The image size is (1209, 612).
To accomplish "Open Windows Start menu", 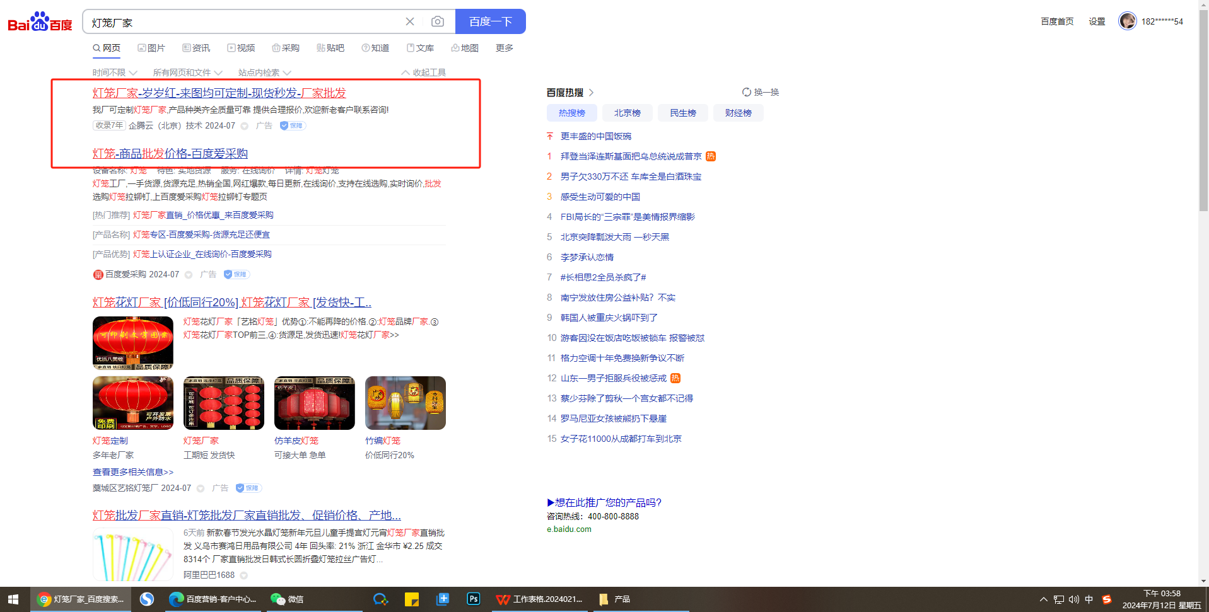I will click(13, 599).
